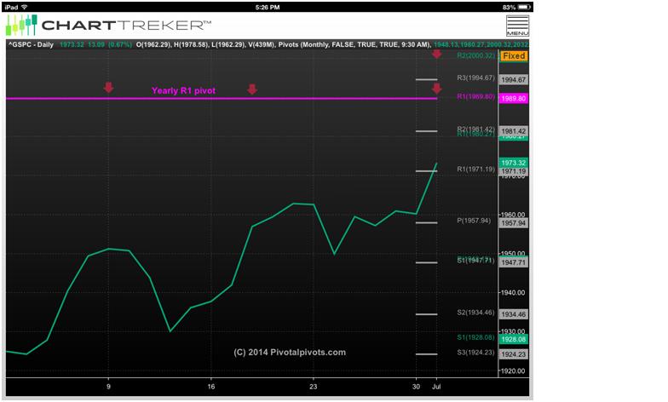Click the green 1928.08 price tag
668x402 pixels.
coord(514,338)
